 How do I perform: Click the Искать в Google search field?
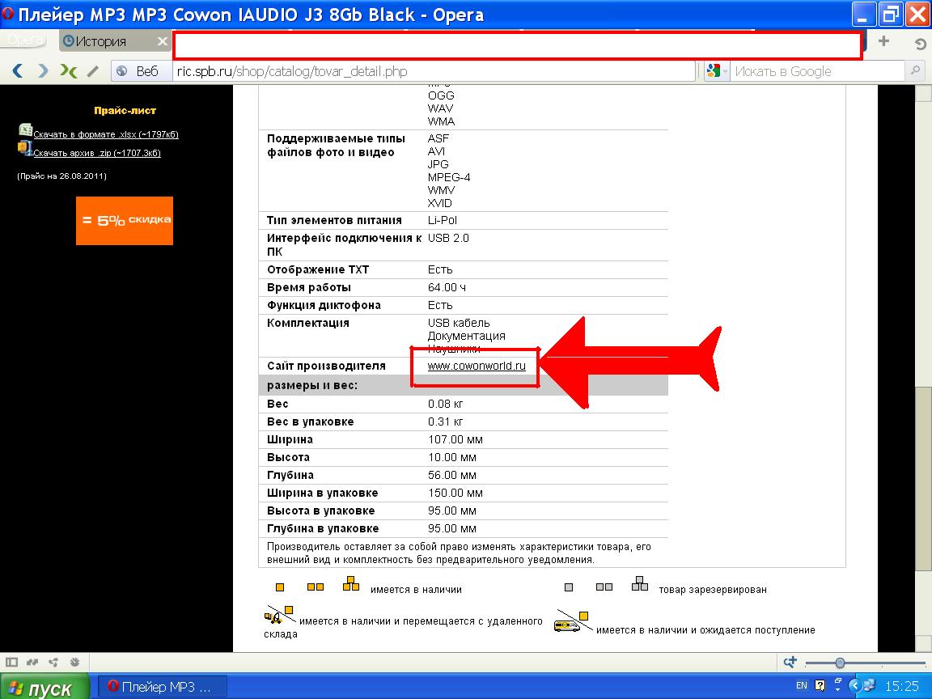tap(816, 71)
